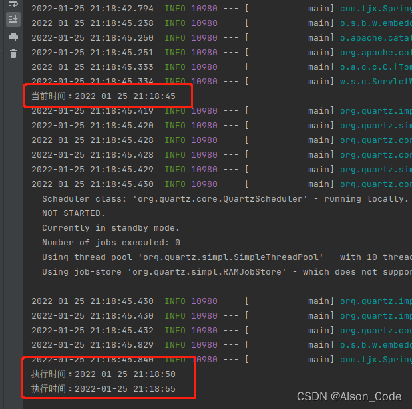Click the timestamp 21:18:45.238
Viewport: 412px width, 409px height.
(x=93, y=23)
